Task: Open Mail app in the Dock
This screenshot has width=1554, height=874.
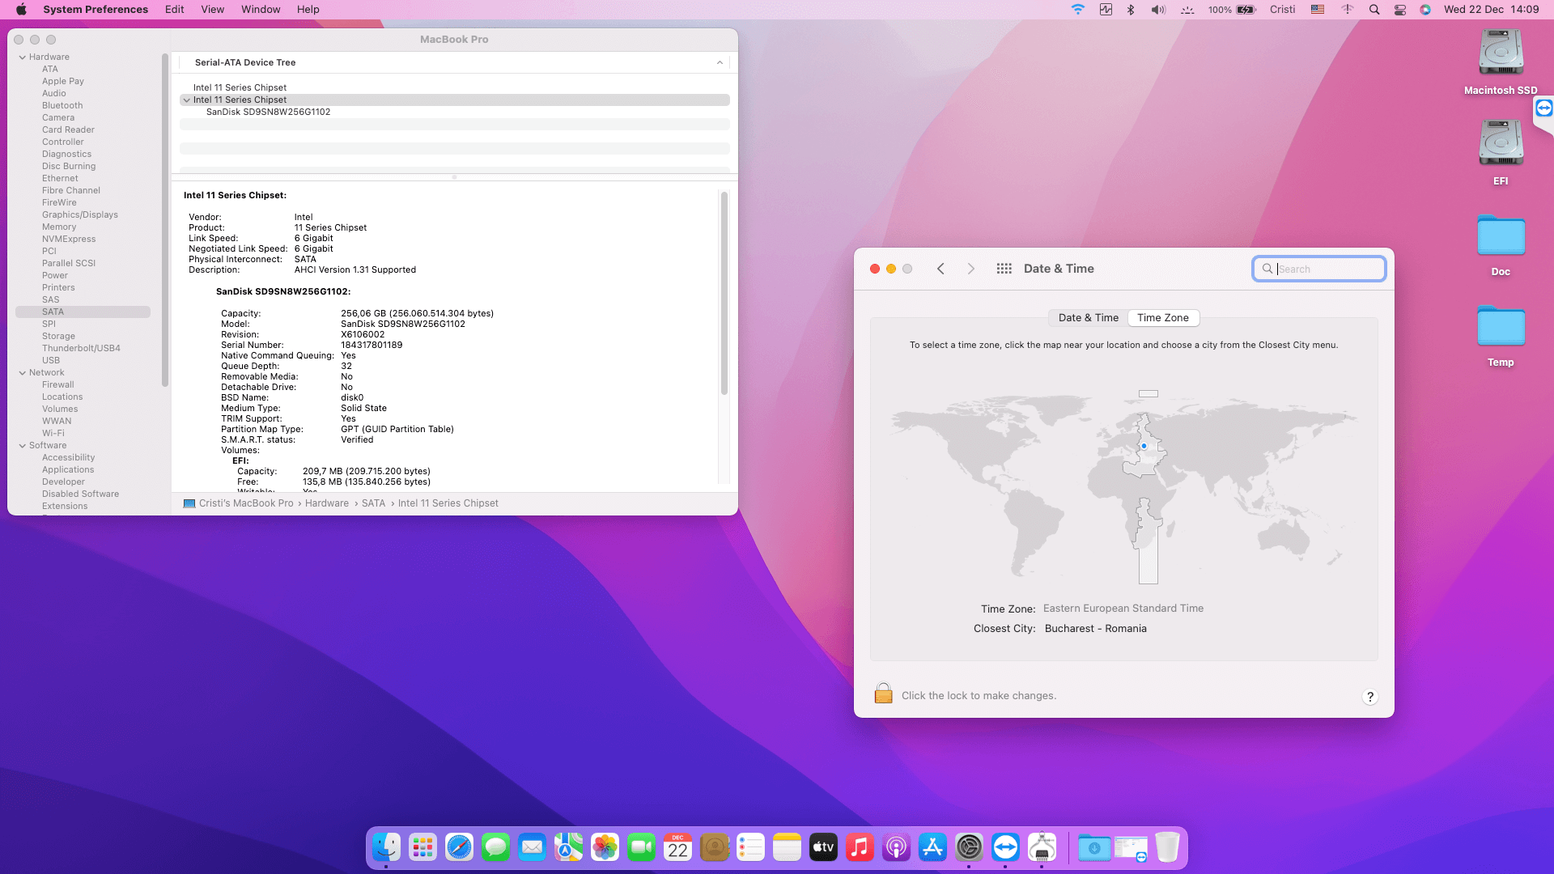Action: (x=532, y=847)
